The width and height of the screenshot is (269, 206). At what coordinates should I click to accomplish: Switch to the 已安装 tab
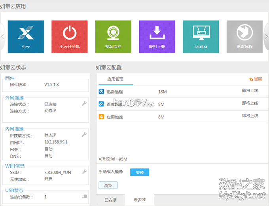tap(110, 200)
